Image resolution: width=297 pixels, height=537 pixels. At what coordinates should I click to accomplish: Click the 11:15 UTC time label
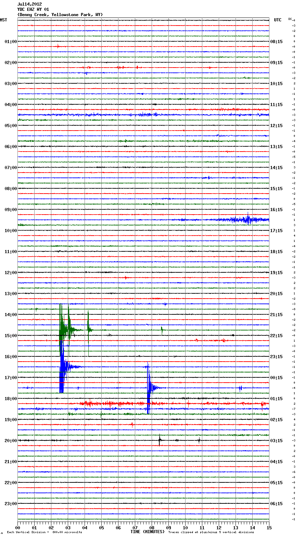(276, 105)
